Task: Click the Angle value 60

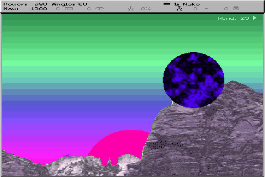Action: [x=83, y=4]
